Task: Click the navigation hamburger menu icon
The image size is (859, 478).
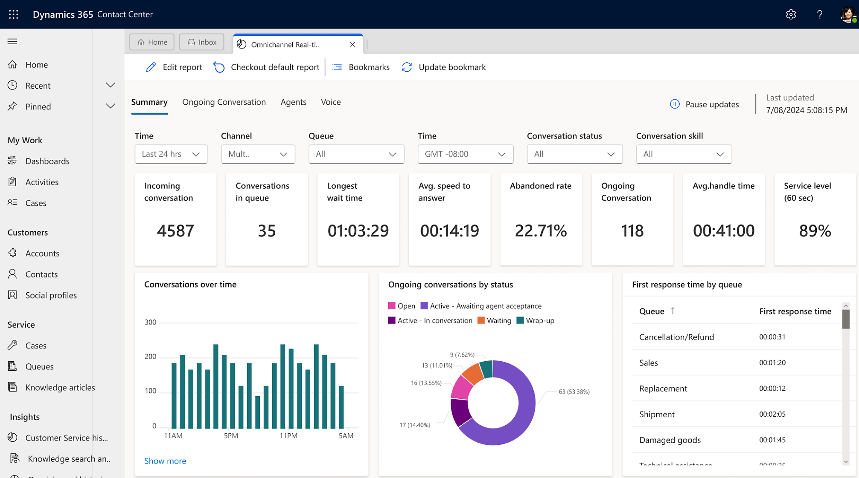Action: (12, 41)
